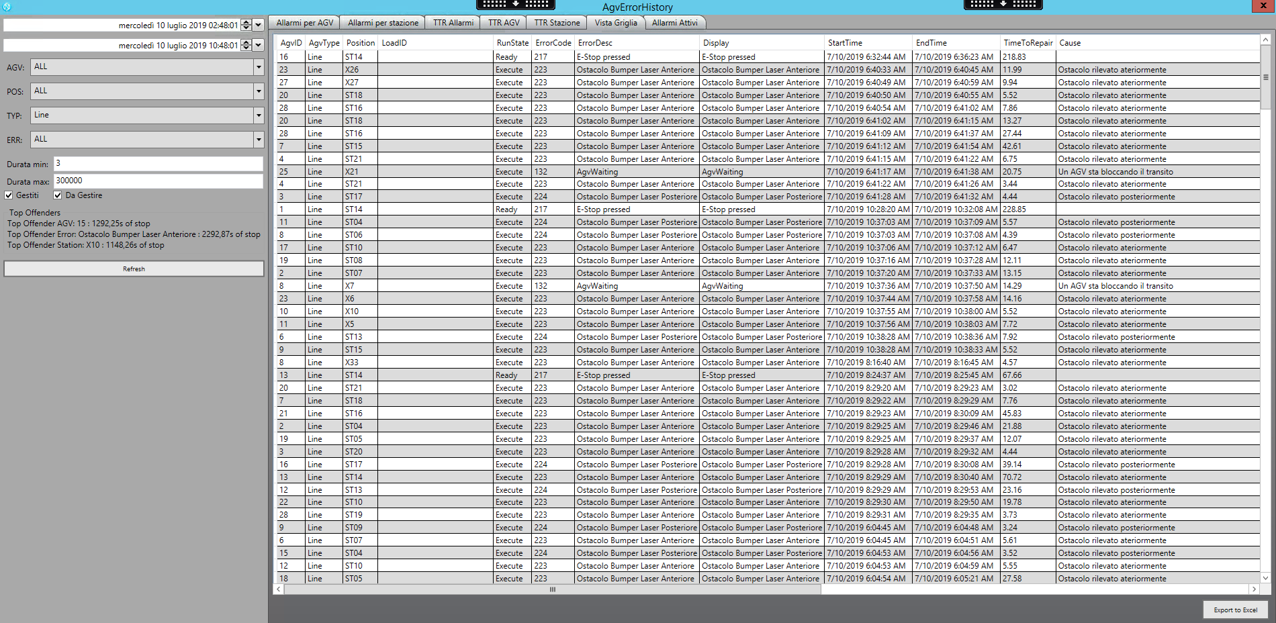Click the 'Top Offender Error' text line
The image size is (1276, 623).
[x=134, y=234]
